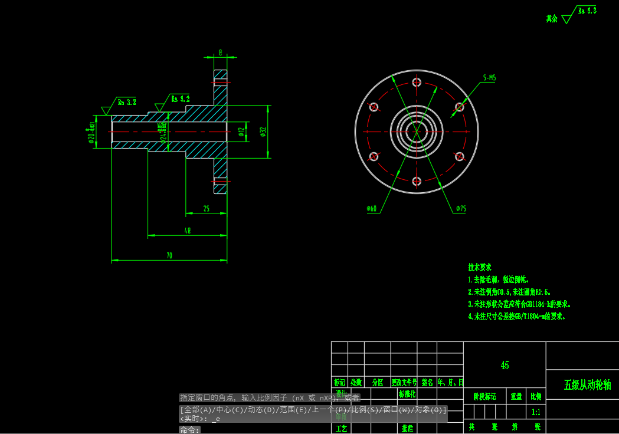Select the bore diameter dimension 'ø12'
This screenshot has width=619, height=434.
[x=241, y=131]
